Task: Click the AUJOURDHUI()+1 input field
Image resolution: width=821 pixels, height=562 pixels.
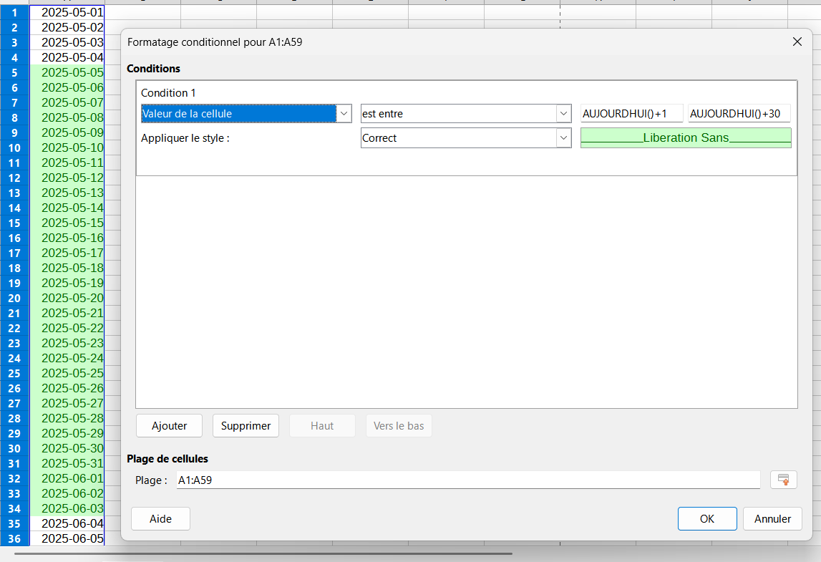Action: pyautogui.click(x=631, y=114)
